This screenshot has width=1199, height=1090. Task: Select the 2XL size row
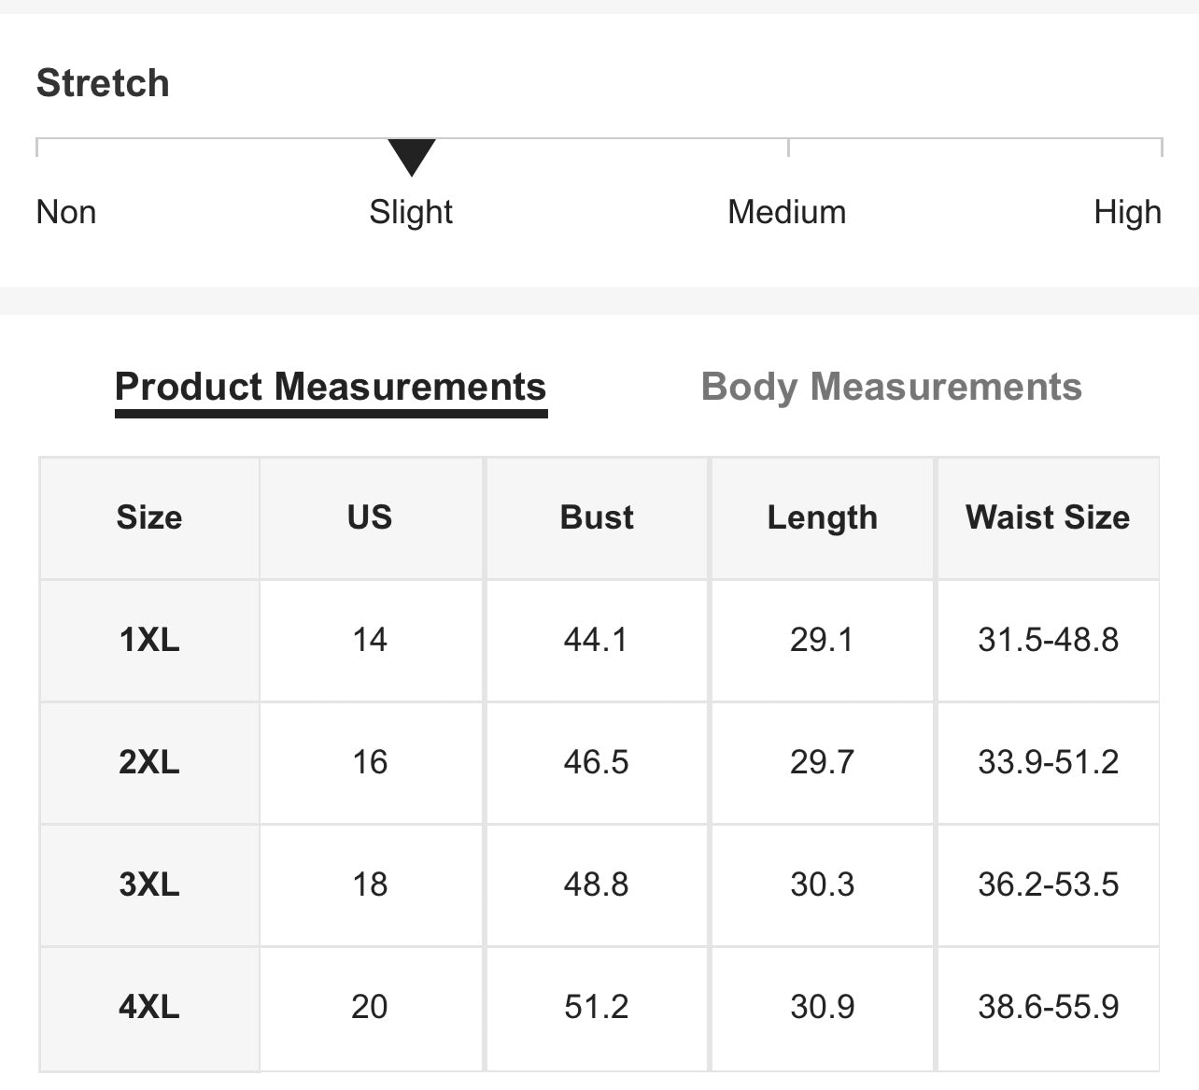pyautogui.click(x=149, y=762)
